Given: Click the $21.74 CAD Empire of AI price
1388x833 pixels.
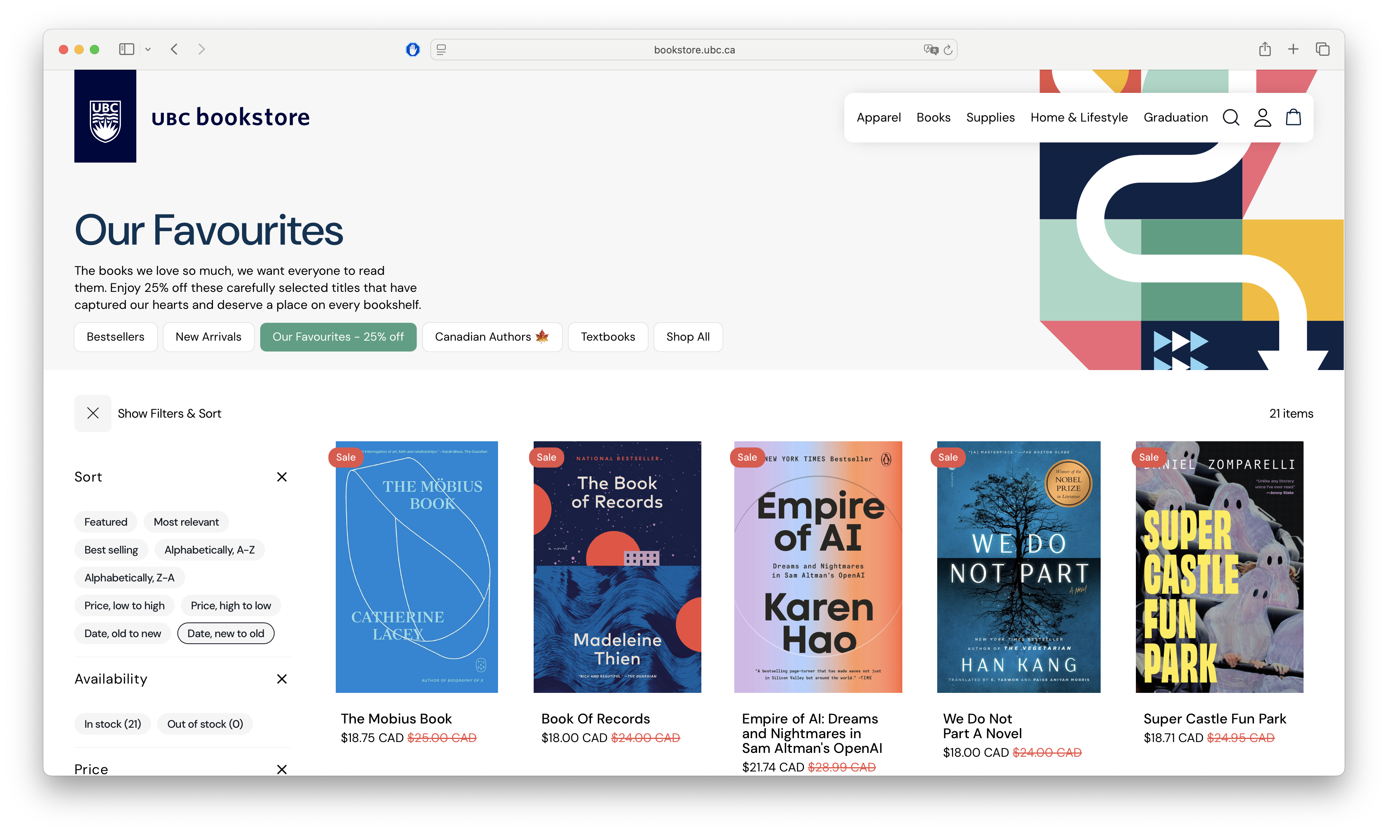Looking at the screenshot, I should [773, 767].
